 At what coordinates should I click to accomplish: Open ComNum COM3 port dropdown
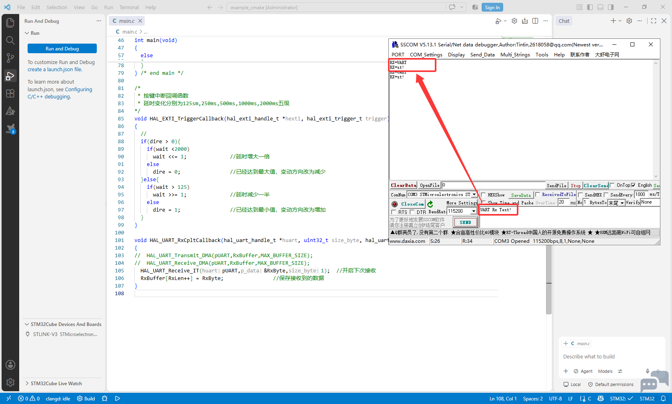[x=474, y=195]
